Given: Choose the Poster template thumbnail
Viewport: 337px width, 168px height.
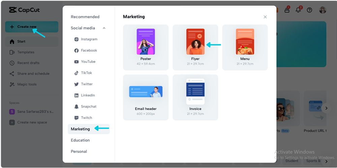Looking at the screenshot, I should point(146,42).
